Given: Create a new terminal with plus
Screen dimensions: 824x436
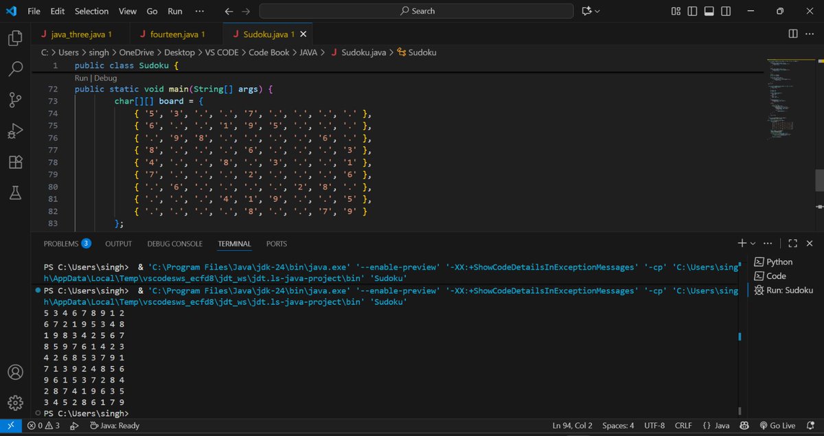Looking at the screenshot, I should tap(742, 243).
